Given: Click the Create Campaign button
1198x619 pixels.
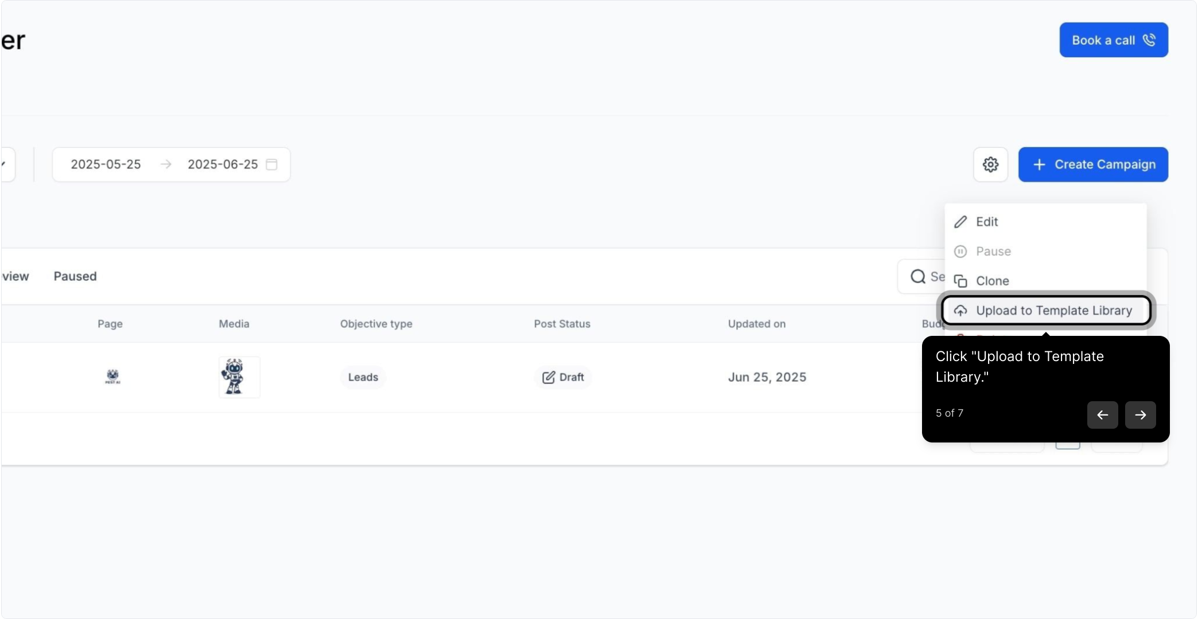Looking at the screenshot, I should pos(1093,164).
